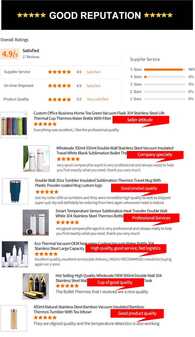Click the On-time Shipment star rating

pyautogui.click(x=59, y=86)
